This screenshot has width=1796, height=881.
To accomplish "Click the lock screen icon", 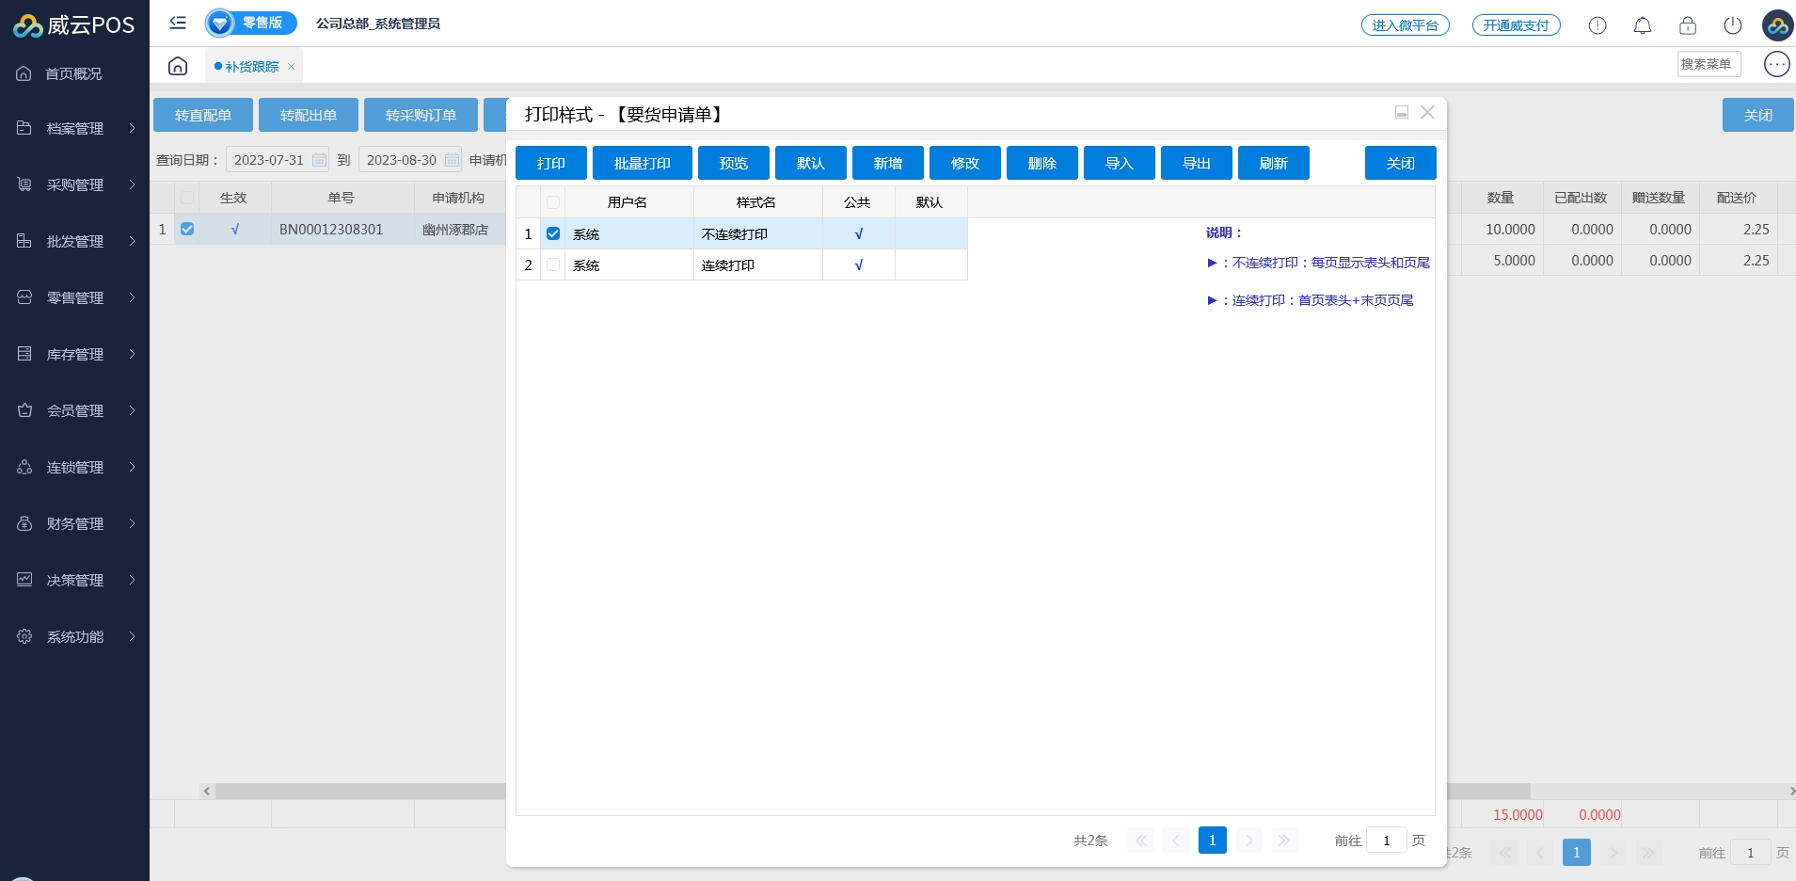I will 1688,25.
